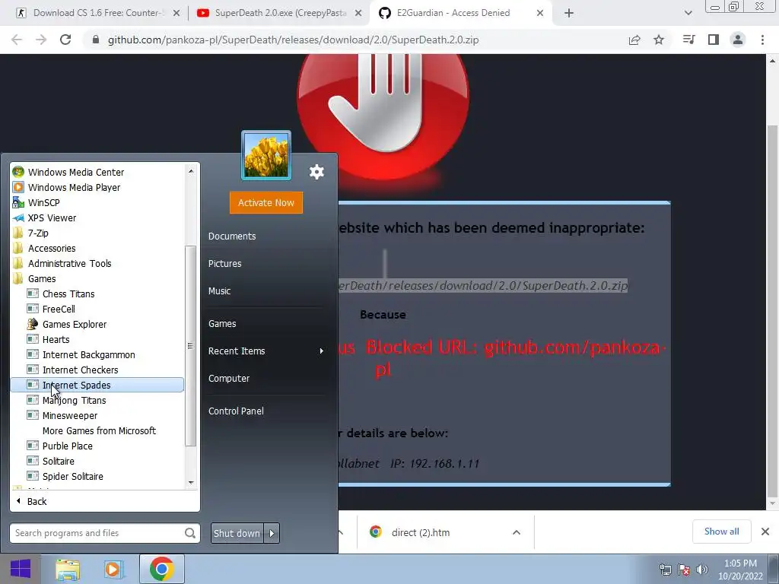Open Games Explorer entry
The image size is (779, 584).
point(74,324)
